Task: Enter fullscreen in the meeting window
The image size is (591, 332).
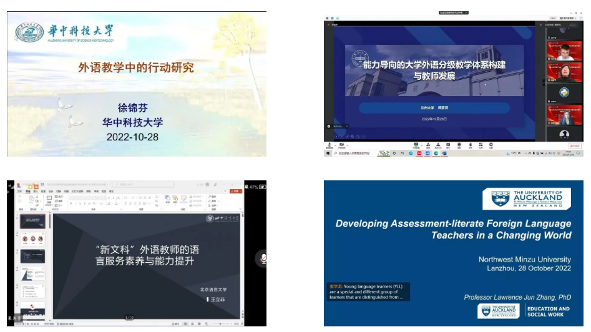Action: (581, 18)
